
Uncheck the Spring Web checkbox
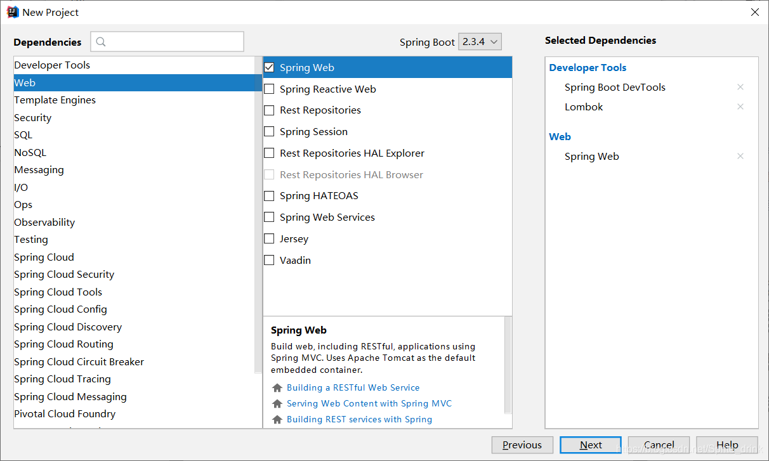pos(269,68)
